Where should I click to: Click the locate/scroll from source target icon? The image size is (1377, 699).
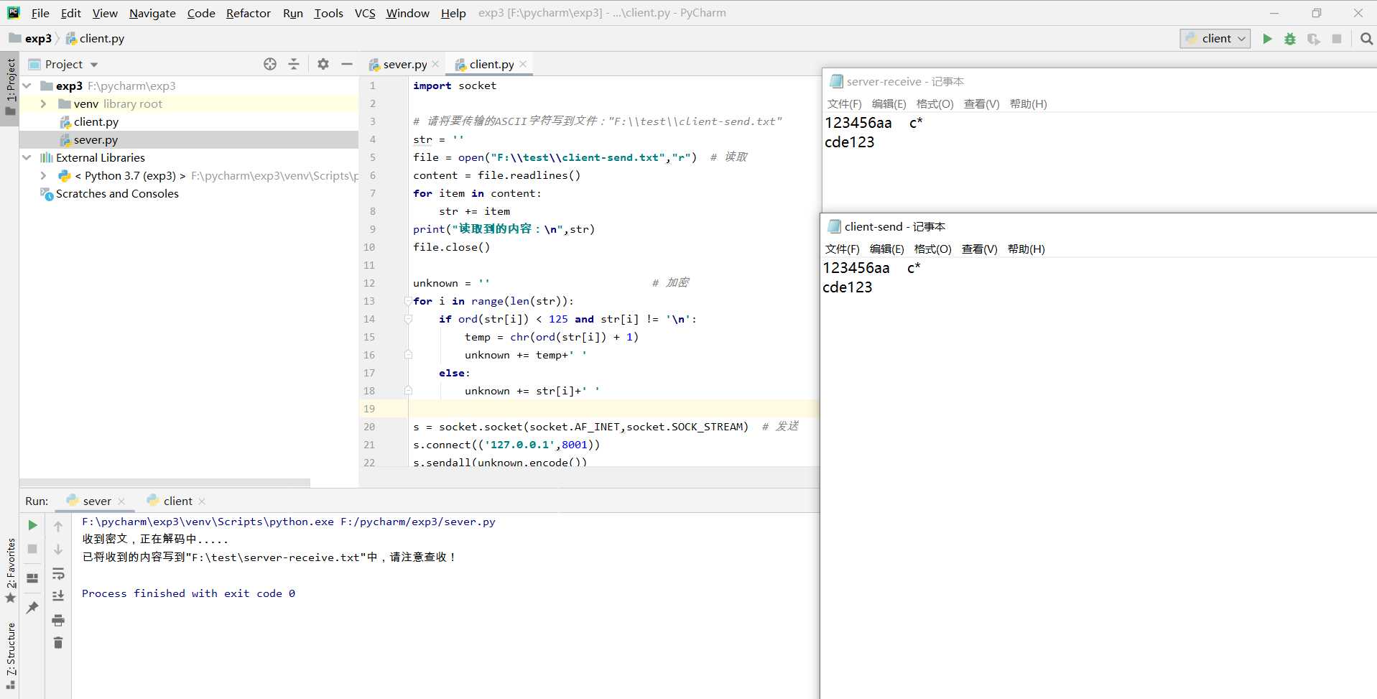(270, 64)
